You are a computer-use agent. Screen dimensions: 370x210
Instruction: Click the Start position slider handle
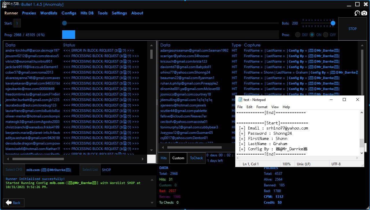point(64,23)
